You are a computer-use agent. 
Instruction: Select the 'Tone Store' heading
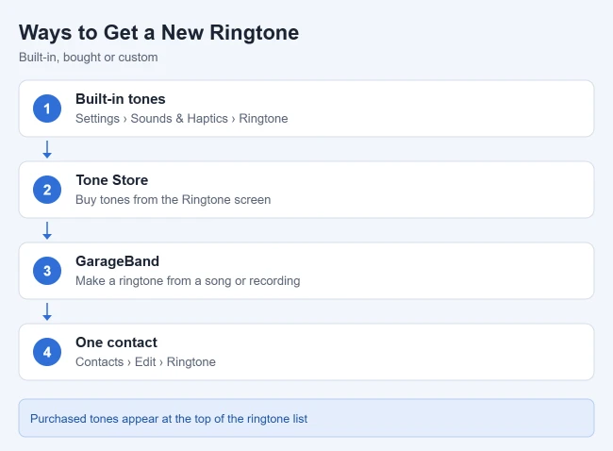(112, 180)
